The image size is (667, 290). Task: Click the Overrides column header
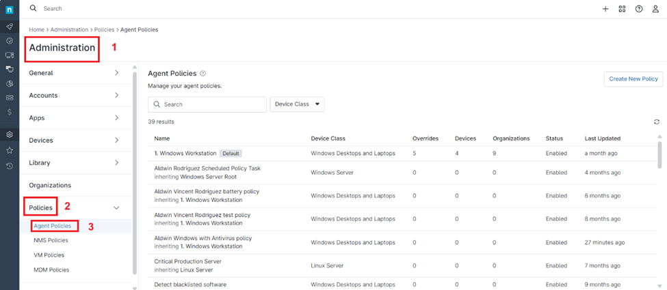tap(426, 139)
